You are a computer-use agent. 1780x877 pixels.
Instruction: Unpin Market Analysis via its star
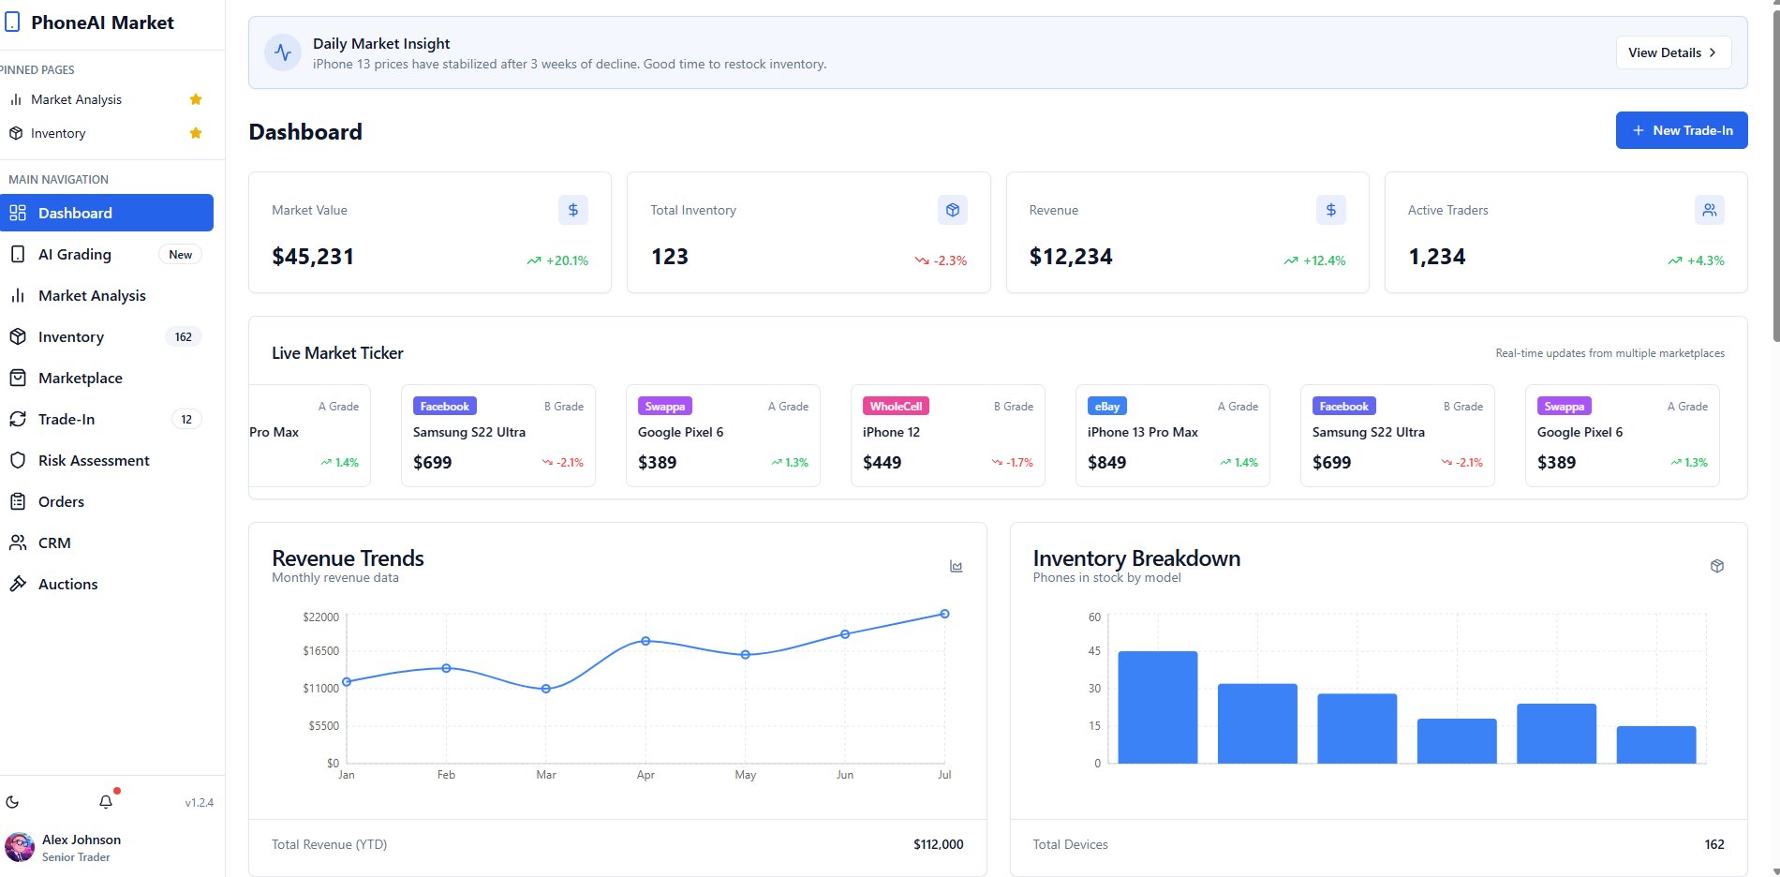(196, 99)
